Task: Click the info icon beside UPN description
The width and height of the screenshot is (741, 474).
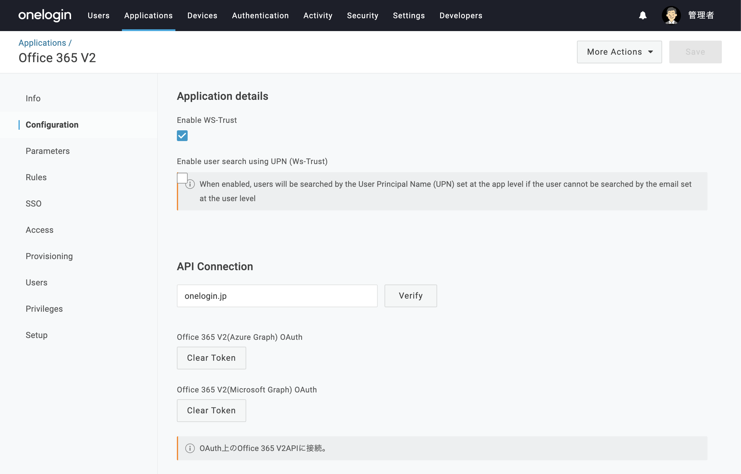Action: point(190,184)
